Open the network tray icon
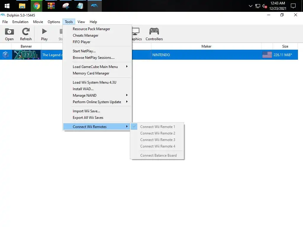 (258, 6)
